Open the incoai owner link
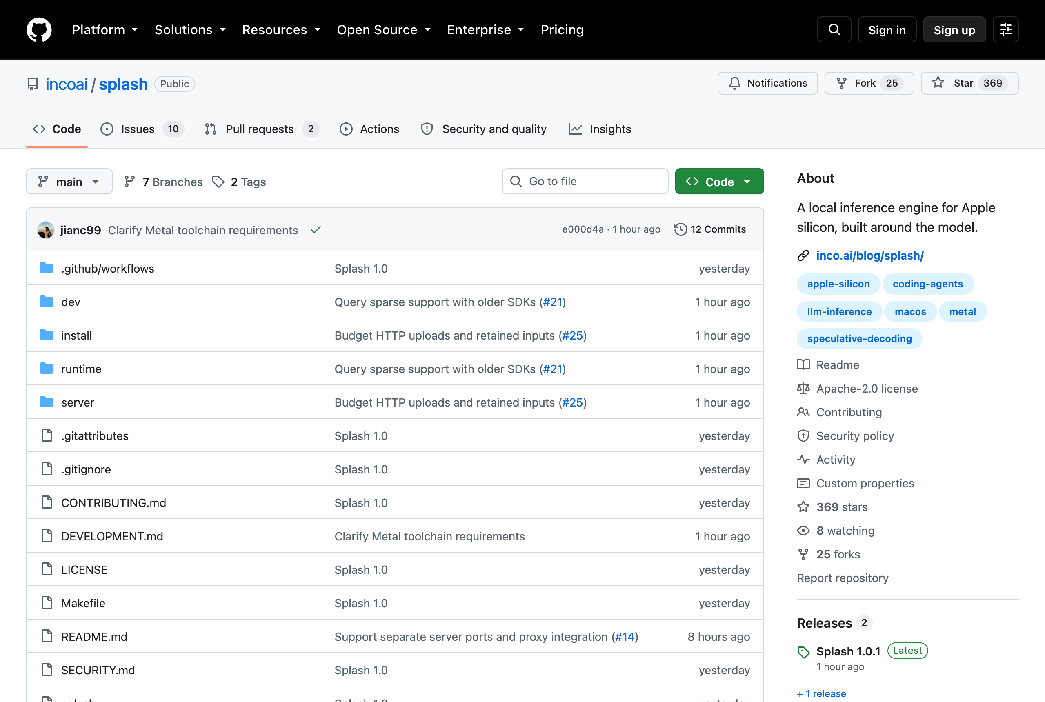This screenshot has width=1045, height=702. pyautogui.click(x=67, y=84)
